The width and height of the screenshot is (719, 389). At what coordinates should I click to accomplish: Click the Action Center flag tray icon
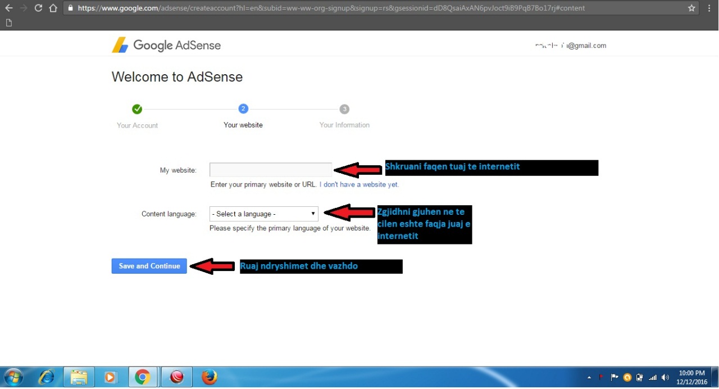615,377
